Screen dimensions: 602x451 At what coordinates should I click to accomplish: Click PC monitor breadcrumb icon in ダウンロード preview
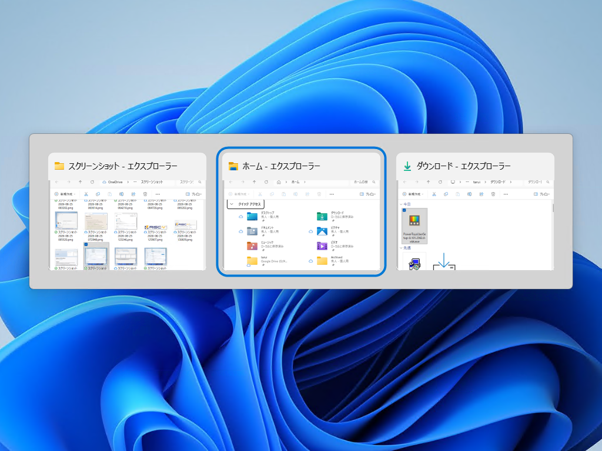453,182
